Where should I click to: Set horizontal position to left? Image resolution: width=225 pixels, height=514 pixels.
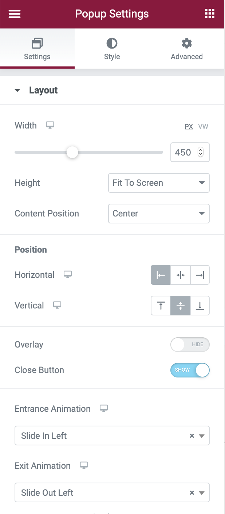(x=161, y=275)
